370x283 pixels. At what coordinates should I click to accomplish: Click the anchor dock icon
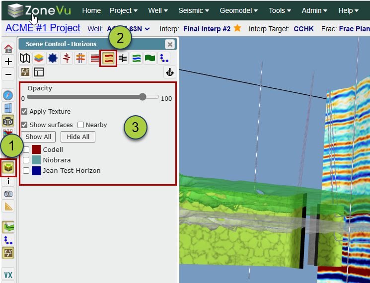170,72
